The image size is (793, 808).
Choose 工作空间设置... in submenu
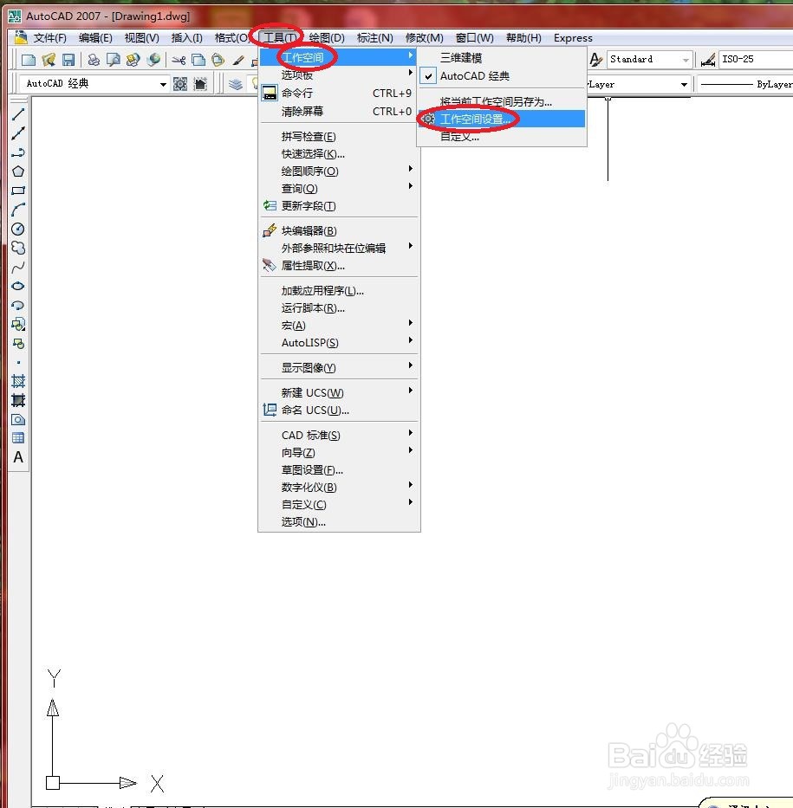[x=501, y=119]
